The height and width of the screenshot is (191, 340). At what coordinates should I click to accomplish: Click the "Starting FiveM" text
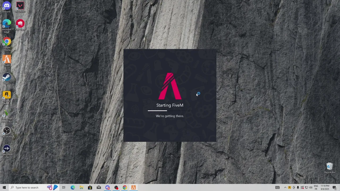pyautogui.click(x=170, y=105)
